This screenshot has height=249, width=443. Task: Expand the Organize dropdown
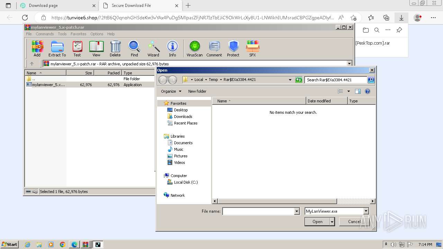(x=171, y=91)
